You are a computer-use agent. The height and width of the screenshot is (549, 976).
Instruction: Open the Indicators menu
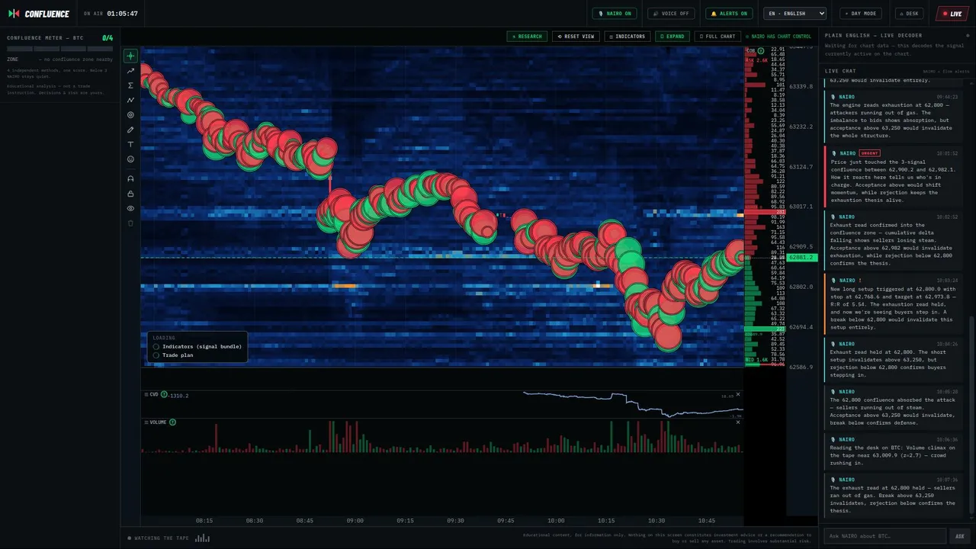coord(627,37)
